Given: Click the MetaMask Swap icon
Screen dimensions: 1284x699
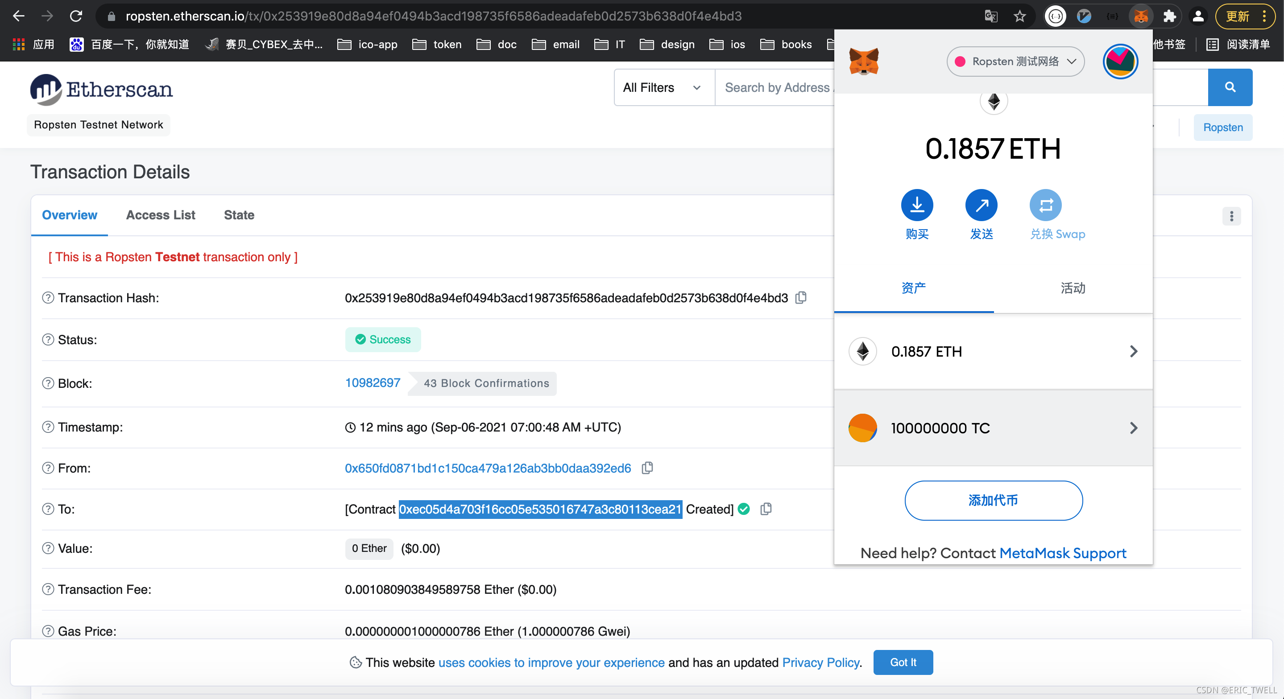Looking at the screenshot, I should [1045, 205].
